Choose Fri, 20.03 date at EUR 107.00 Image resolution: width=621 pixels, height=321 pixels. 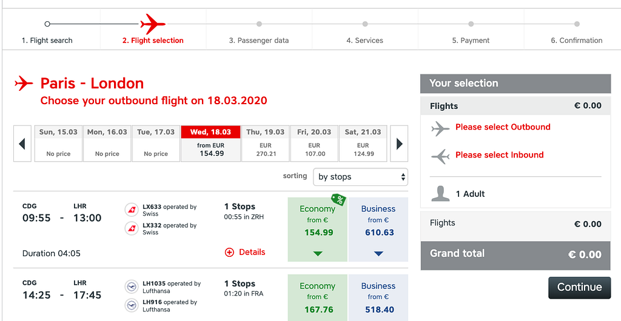(x=314, y=143)
